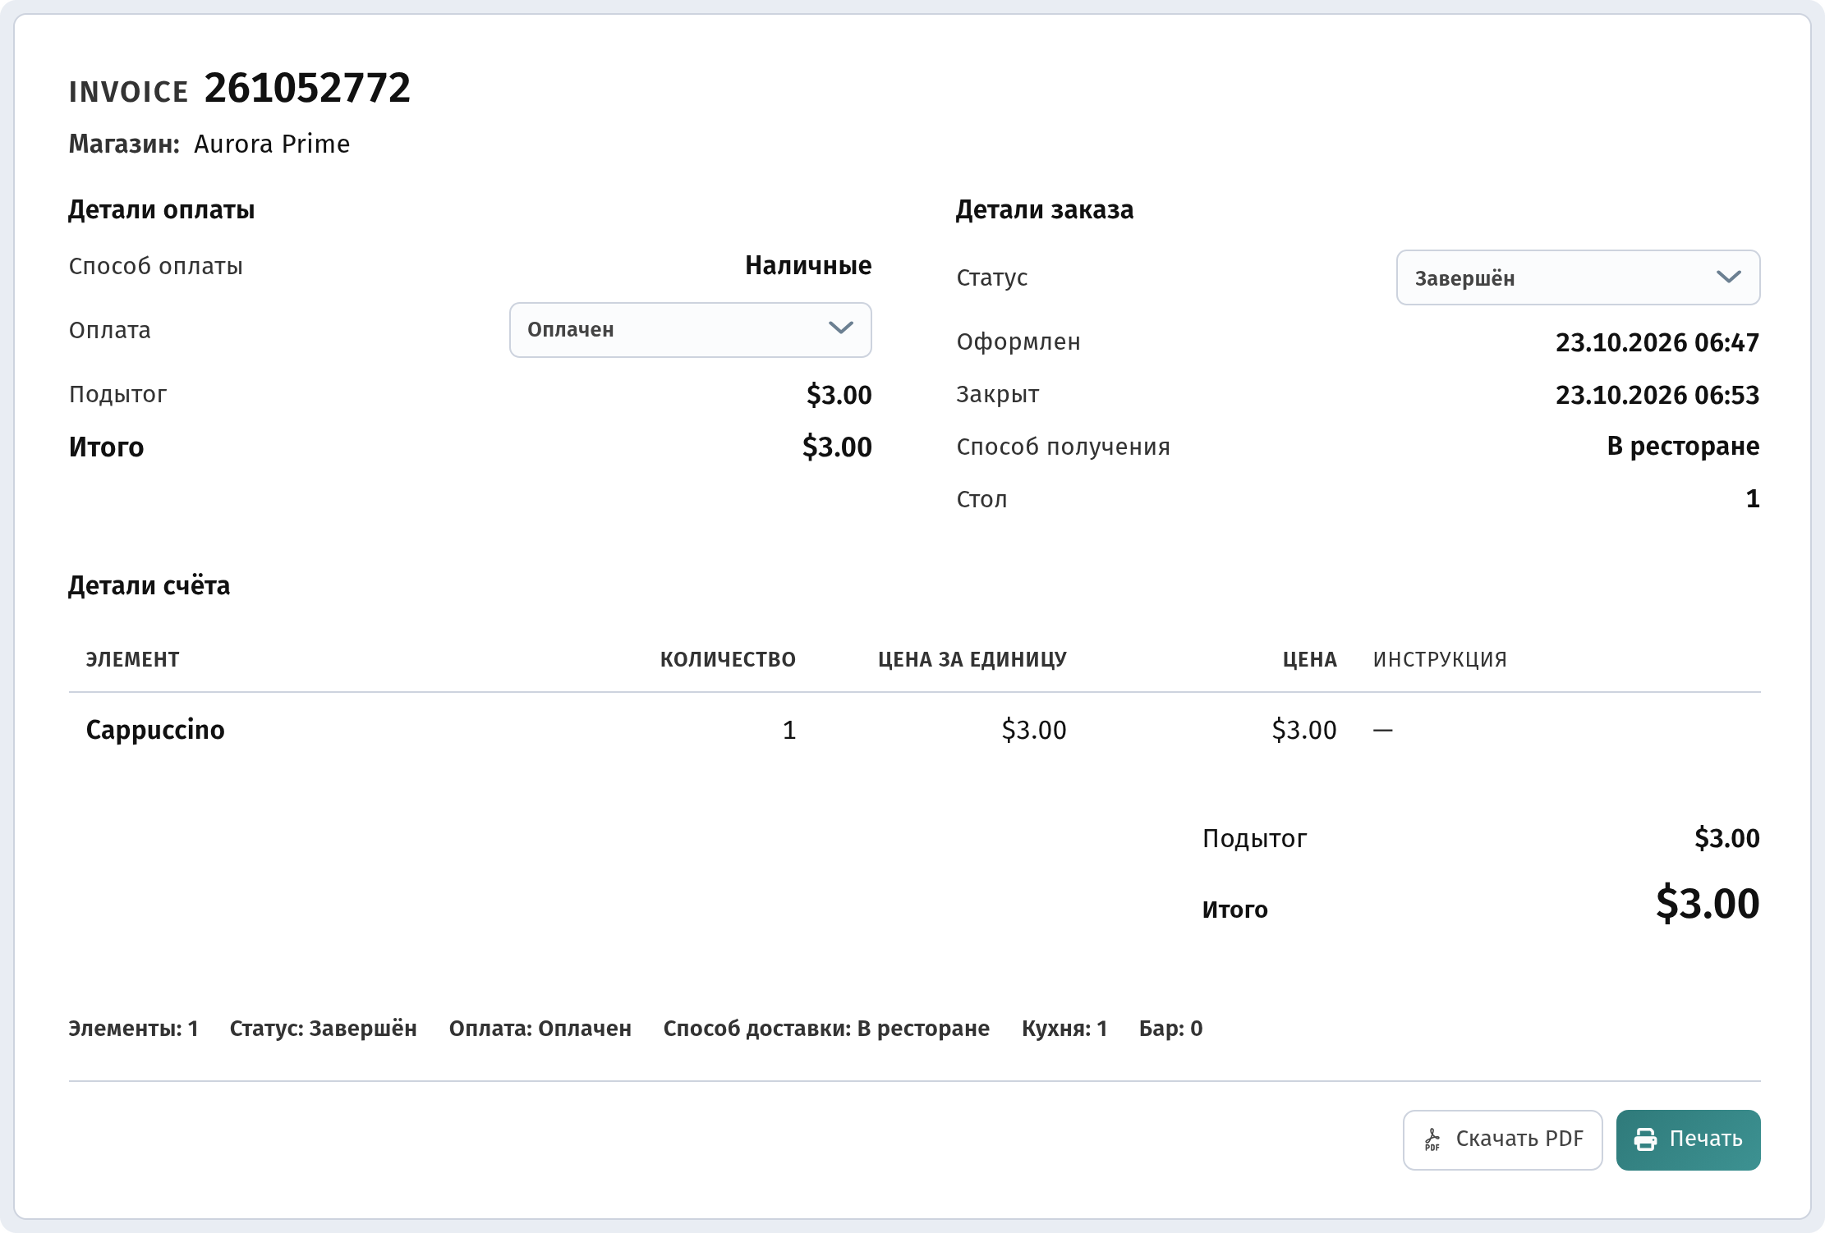Image resolution: width=1825 pixels, height=1233 pixels.
Task: Click the Печать button
Action: coord(1688,1139)
